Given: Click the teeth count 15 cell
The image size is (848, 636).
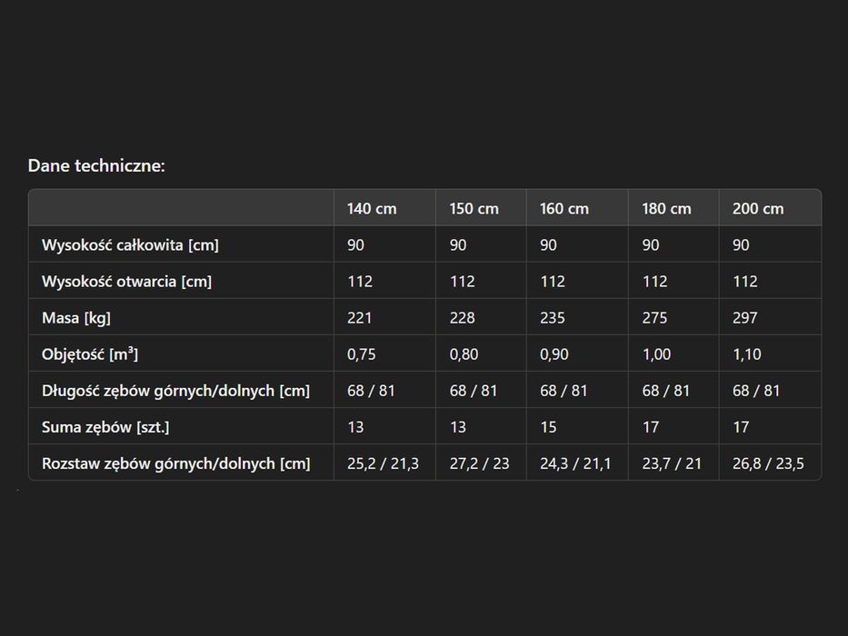Looking at the screenshot, I should (x=577, y=427).
